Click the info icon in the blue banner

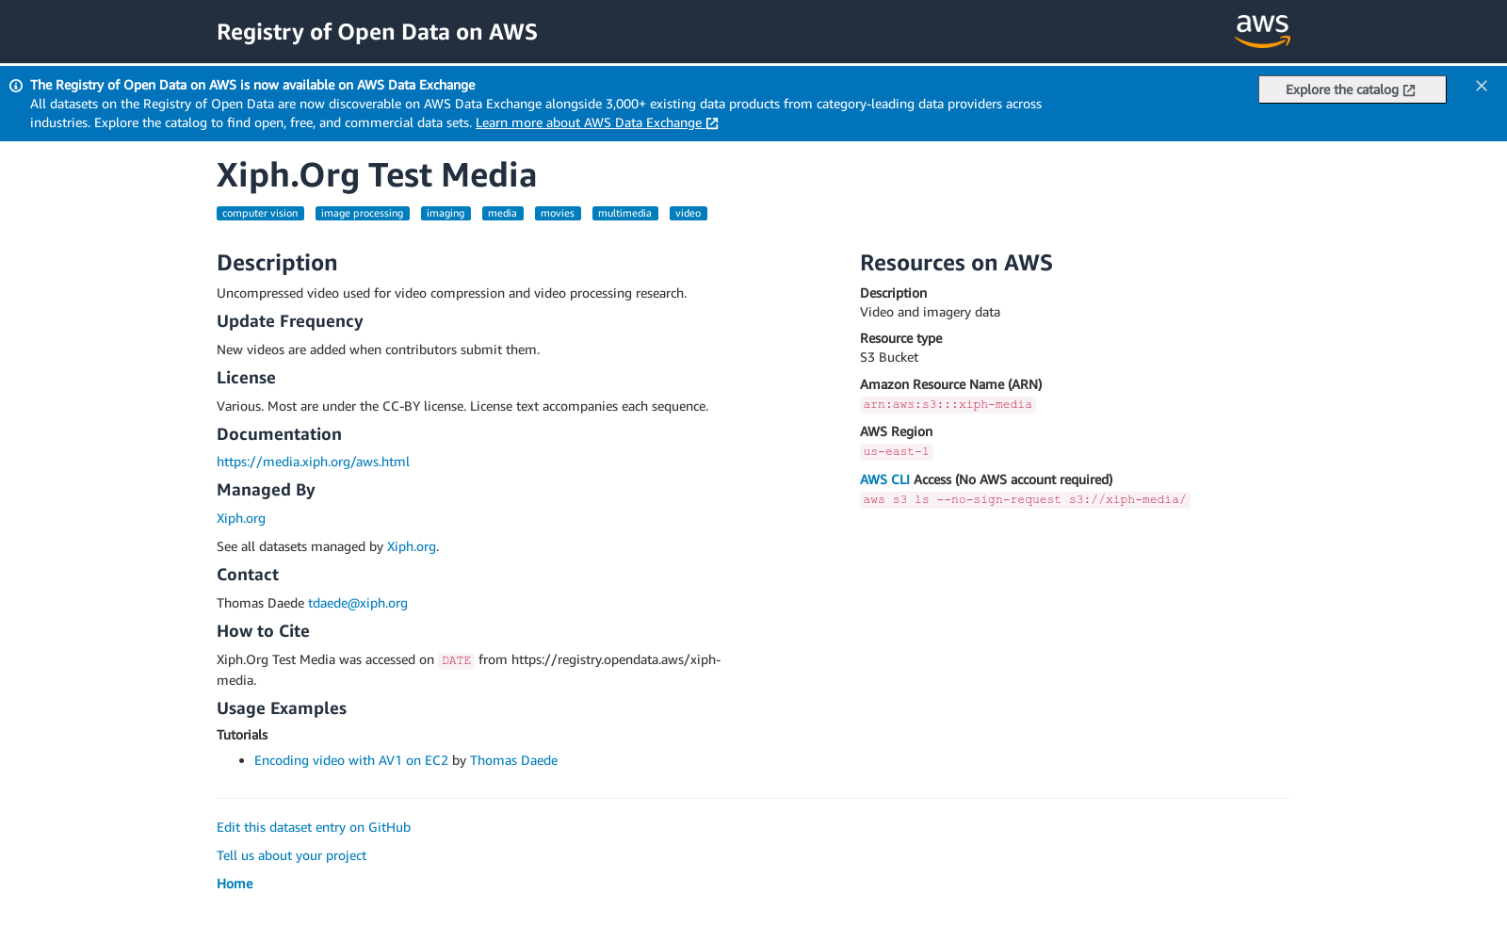16,86
